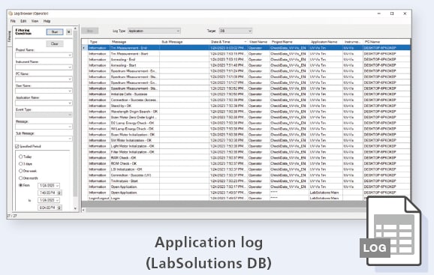Screen dimensions: 434x275
Task: Adjust the To time spinner
Action: click(x=59, y=208)
